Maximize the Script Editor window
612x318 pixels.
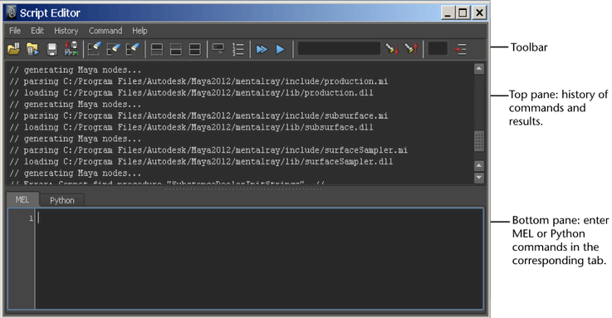coord(463,13)
